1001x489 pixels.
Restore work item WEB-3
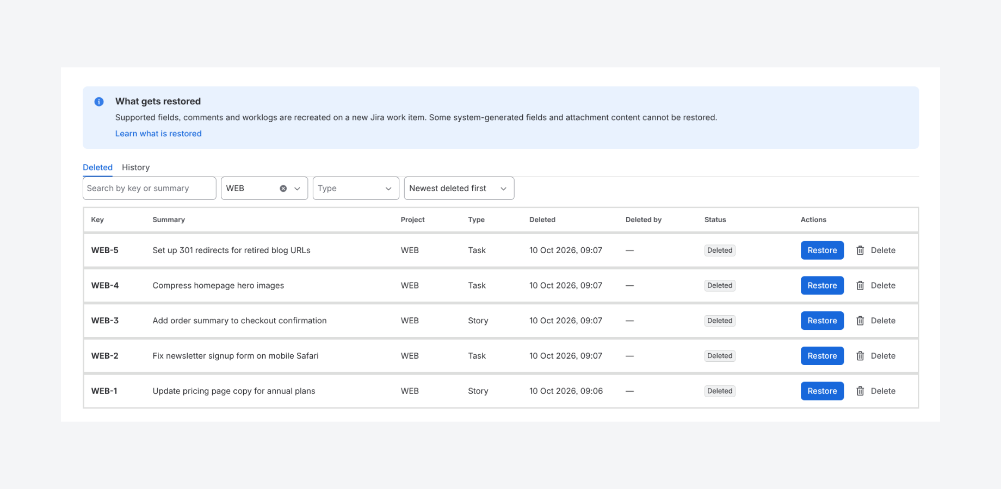[x=822, y=321]
